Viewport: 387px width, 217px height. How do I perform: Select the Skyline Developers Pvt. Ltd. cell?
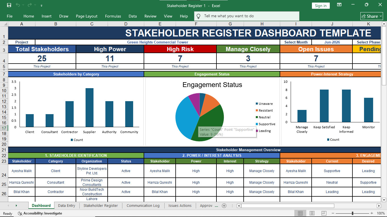[92, 171]
